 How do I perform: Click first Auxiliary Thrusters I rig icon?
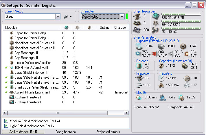coord(12,97)
